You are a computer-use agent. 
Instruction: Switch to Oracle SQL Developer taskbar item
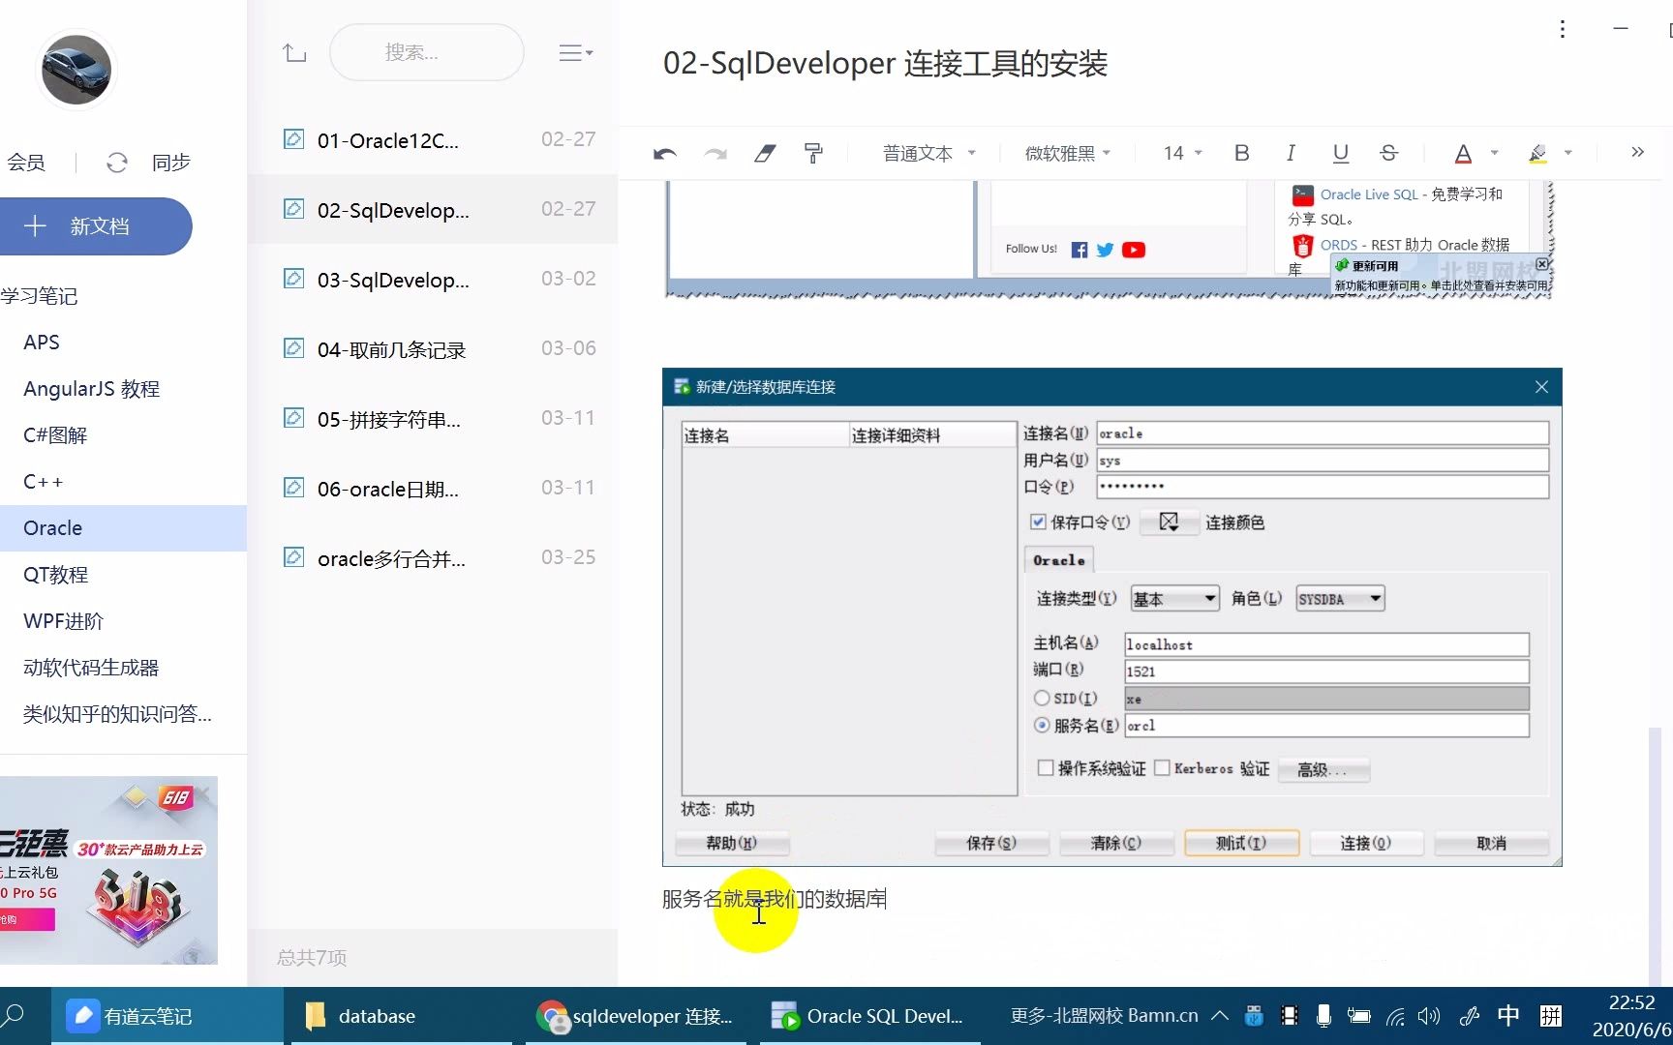(x=869, y=1016)
